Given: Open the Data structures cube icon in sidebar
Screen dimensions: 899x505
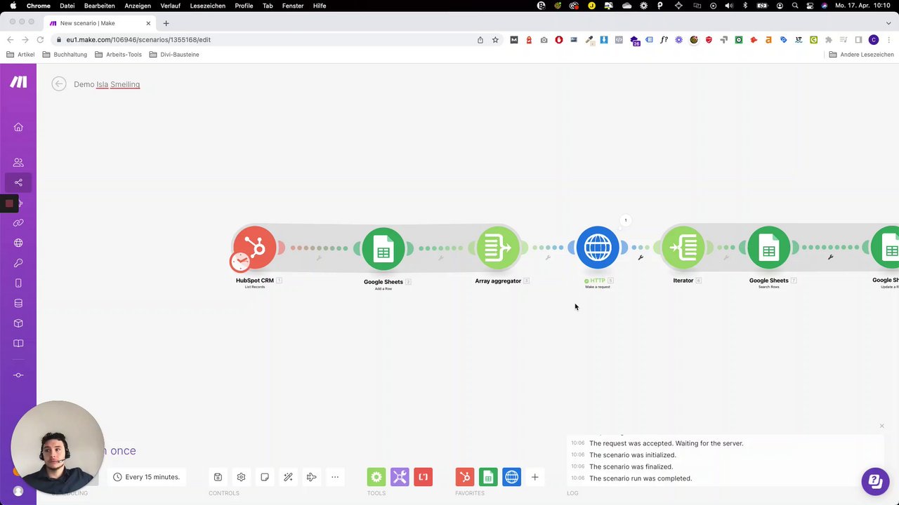Looking at the screenshot, I should [x=18, y=323].
